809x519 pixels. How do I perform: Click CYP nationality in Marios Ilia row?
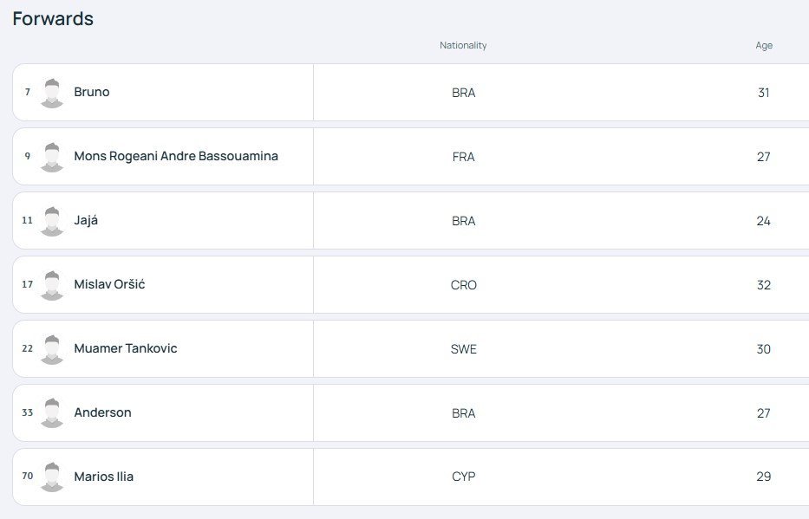tap(463, 477)
